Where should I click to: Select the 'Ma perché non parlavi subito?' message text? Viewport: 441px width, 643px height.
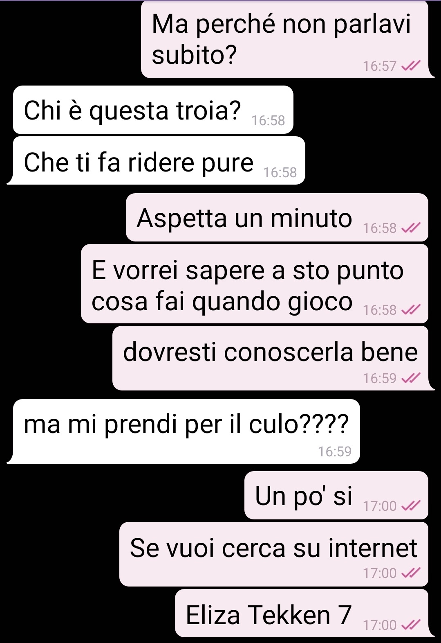click(281, 39)
